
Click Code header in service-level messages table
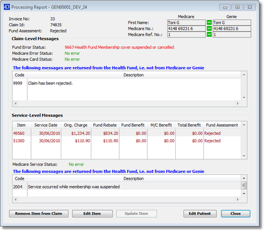(x=19, y=179)
